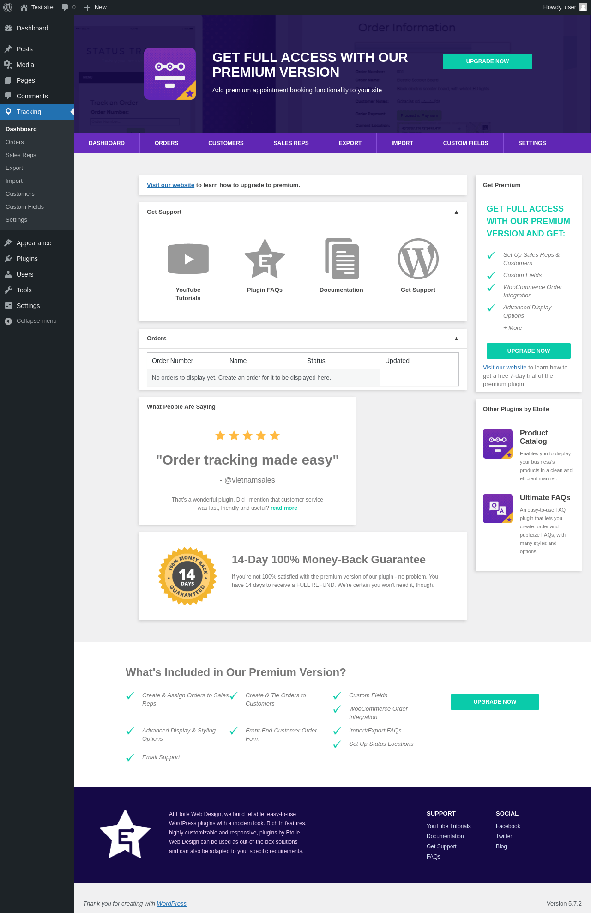Open Customers in the Tracking submenu

click(20, 194)
